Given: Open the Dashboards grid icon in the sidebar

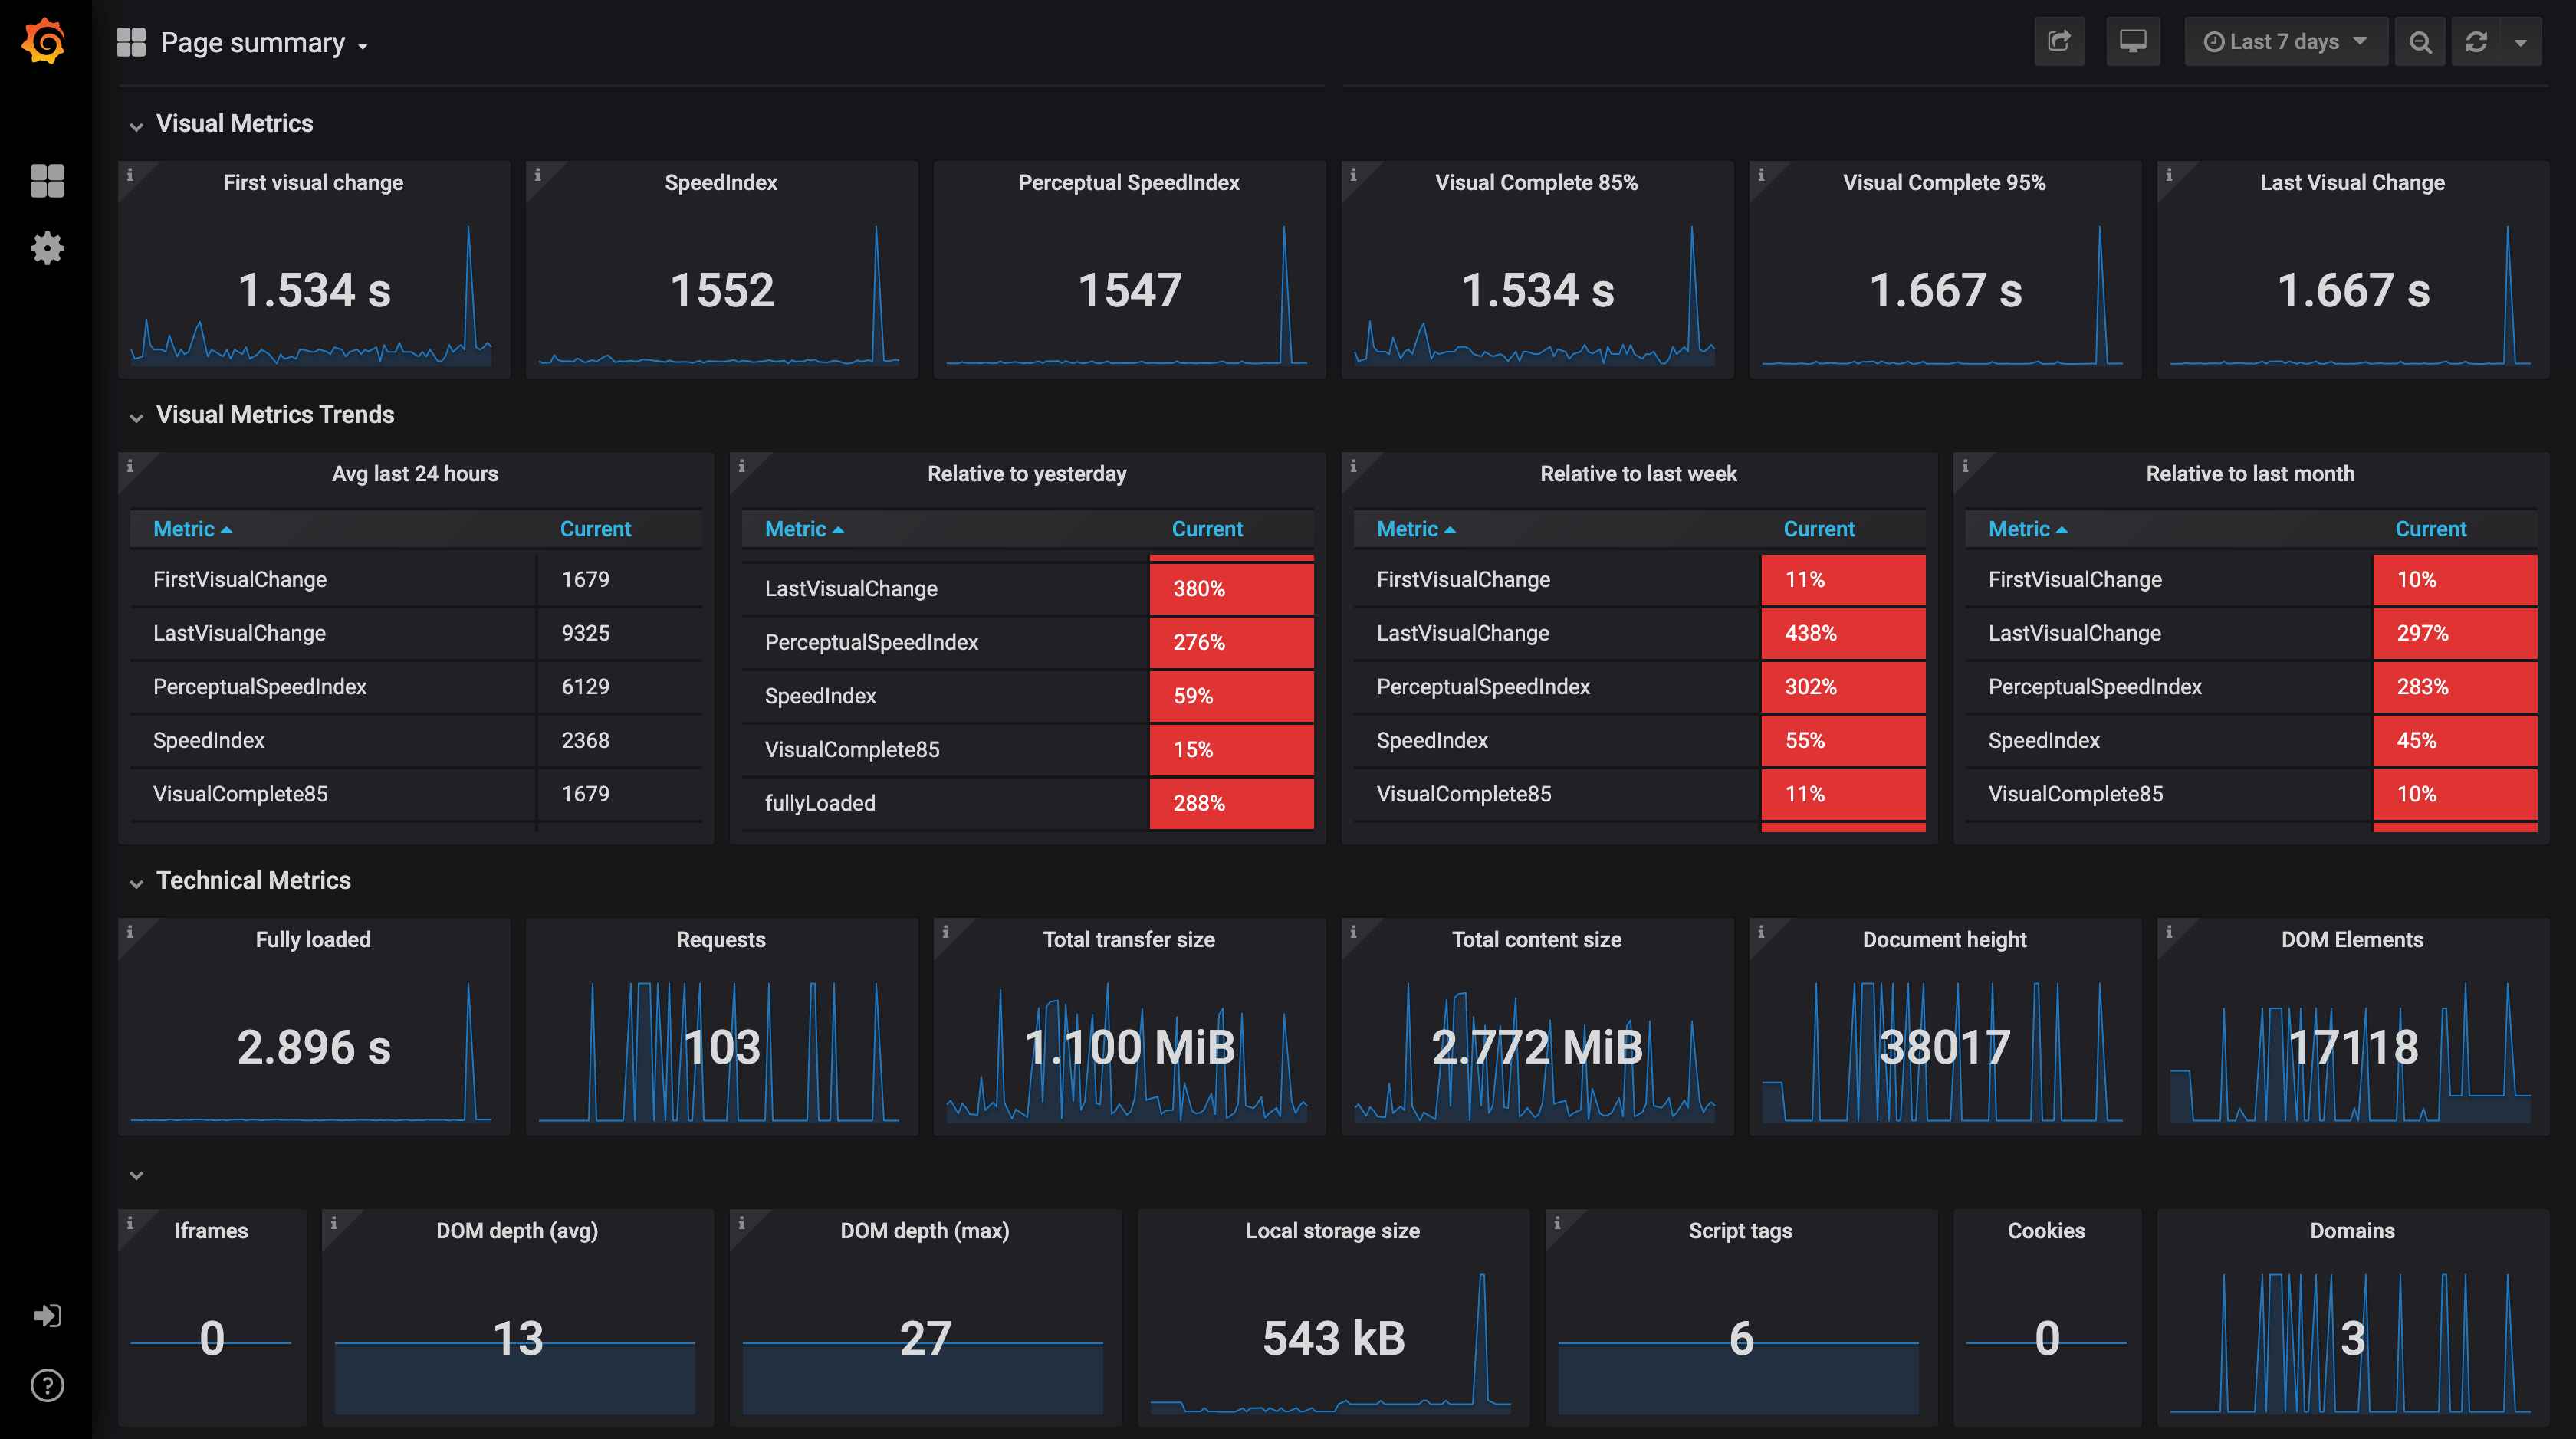Looking at the screenshot, I should [47, 181].
